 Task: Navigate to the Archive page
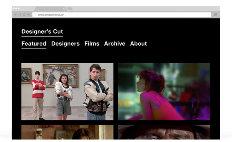click(115, 44)
